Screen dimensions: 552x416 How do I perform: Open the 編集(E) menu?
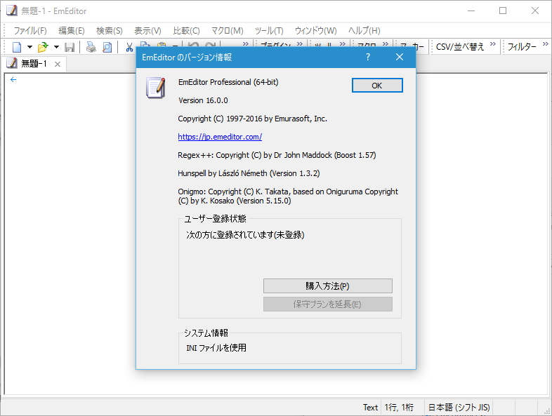(72, 31)
